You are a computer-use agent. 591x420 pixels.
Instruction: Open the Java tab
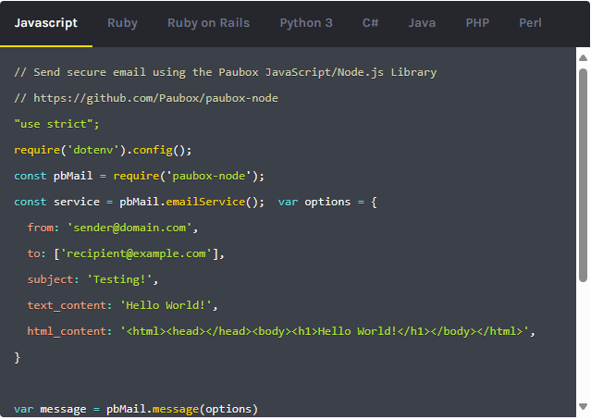(x=422, y=23)
